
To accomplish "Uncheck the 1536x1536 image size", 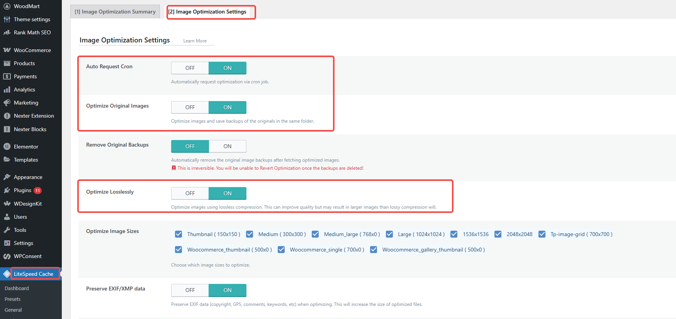I will pyautogui.click(x=454, y=234).
